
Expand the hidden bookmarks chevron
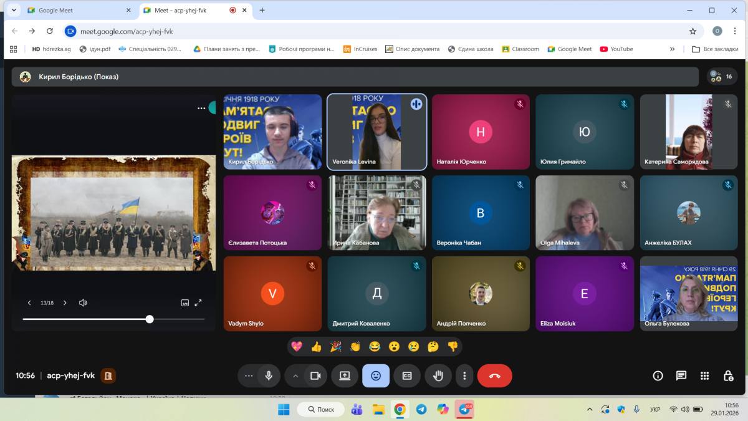tap(672, 49)
